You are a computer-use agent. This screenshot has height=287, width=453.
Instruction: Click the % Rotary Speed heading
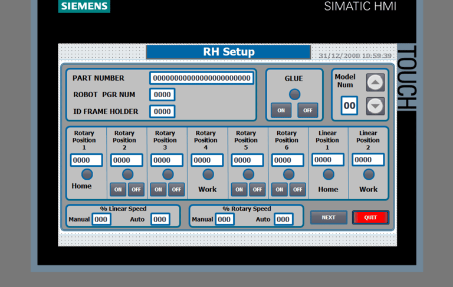(247, 209)
